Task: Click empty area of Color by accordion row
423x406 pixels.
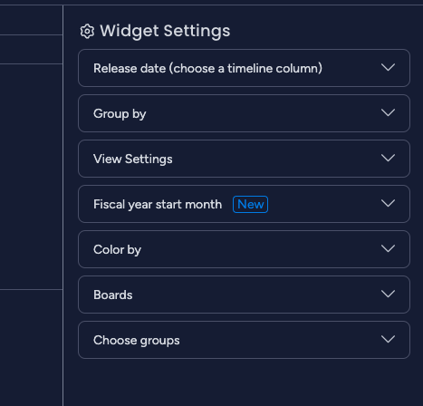Action: click(x=256, y=249)
